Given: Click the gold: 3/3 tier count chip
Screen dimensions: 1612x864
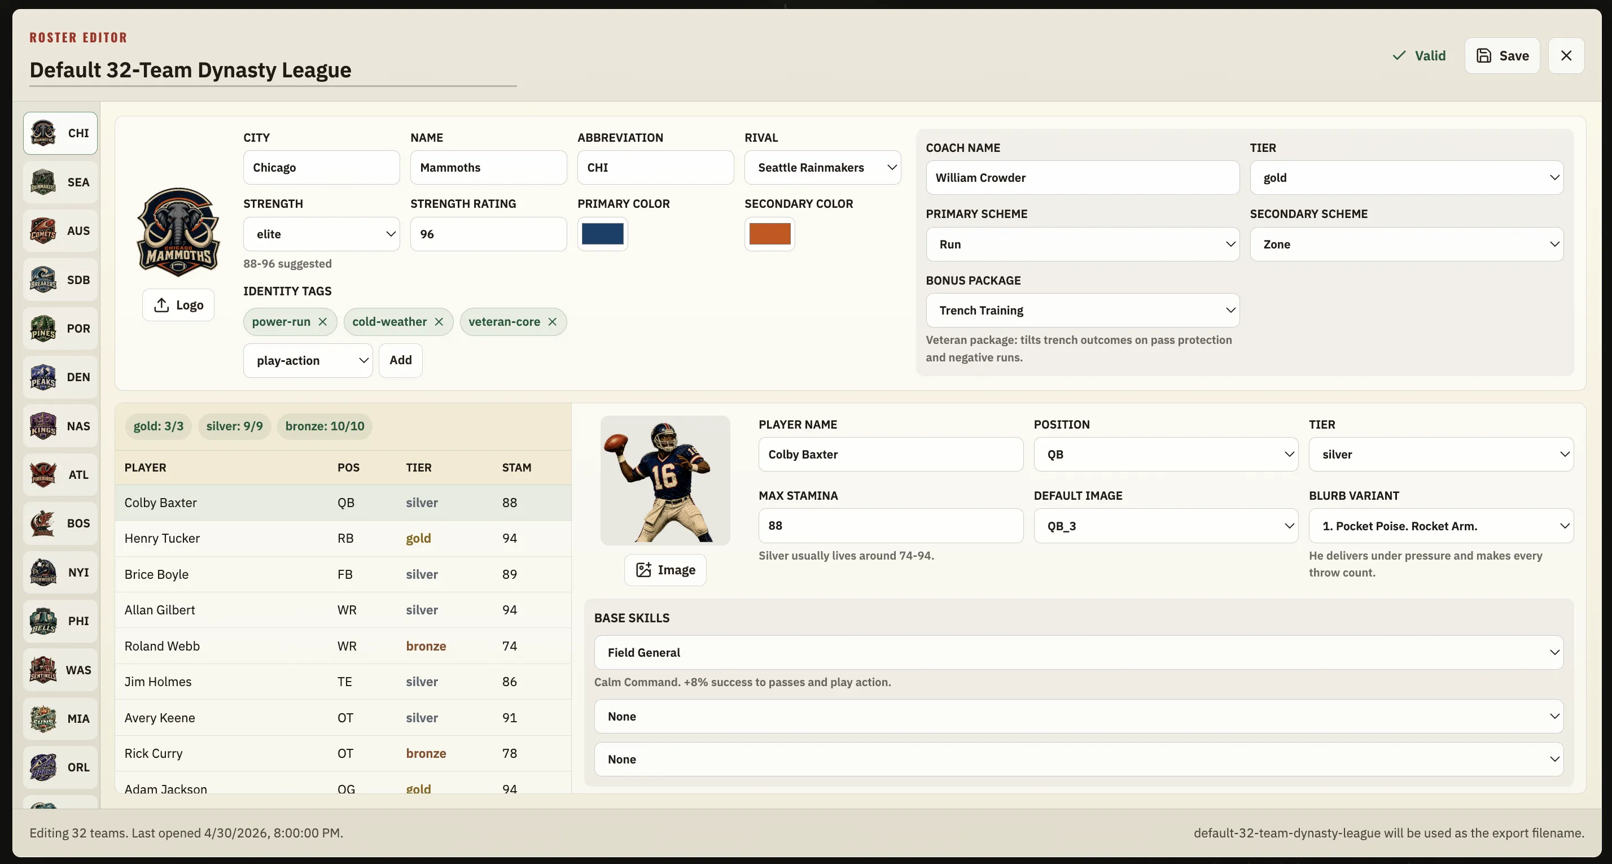Looking at the screenshot, I should 158,426.
